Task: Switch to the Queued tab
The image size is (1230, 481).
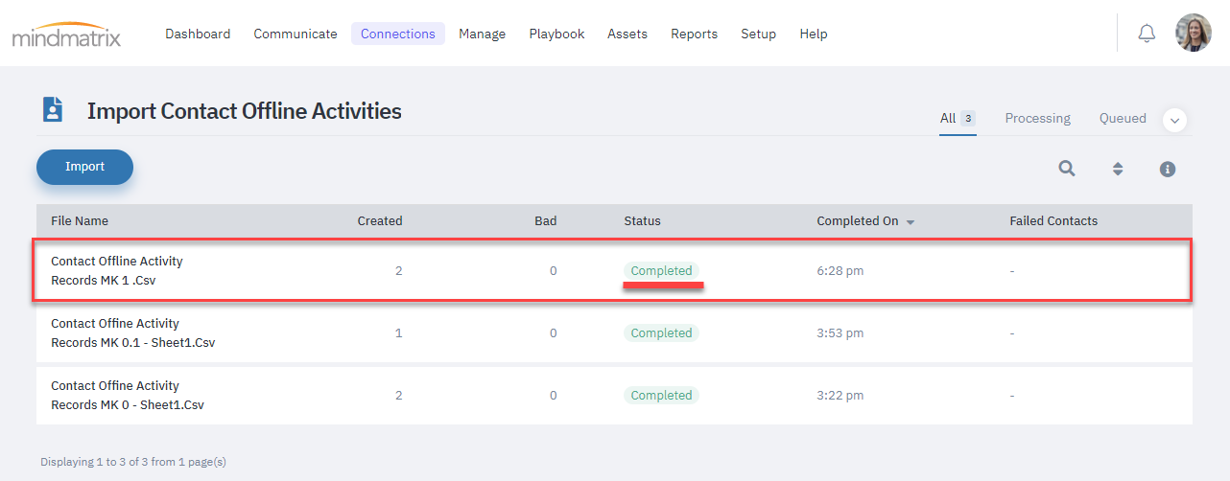Action: [1123, 118]
